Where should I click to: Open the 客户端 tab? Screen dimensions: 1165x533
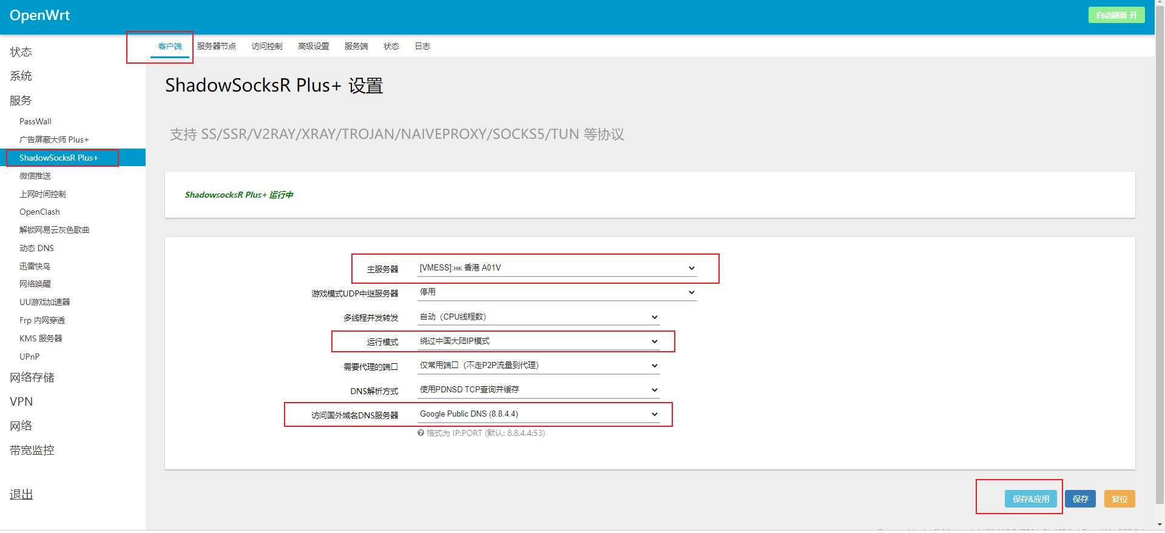pos(170,47)
